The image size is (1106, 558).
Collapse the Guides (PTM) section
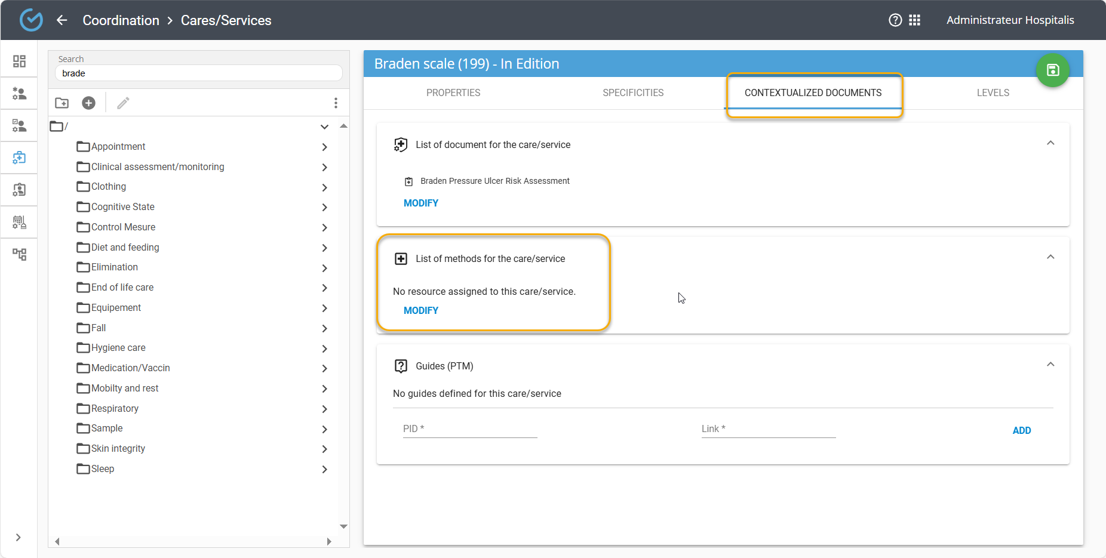click(1050, 365)
